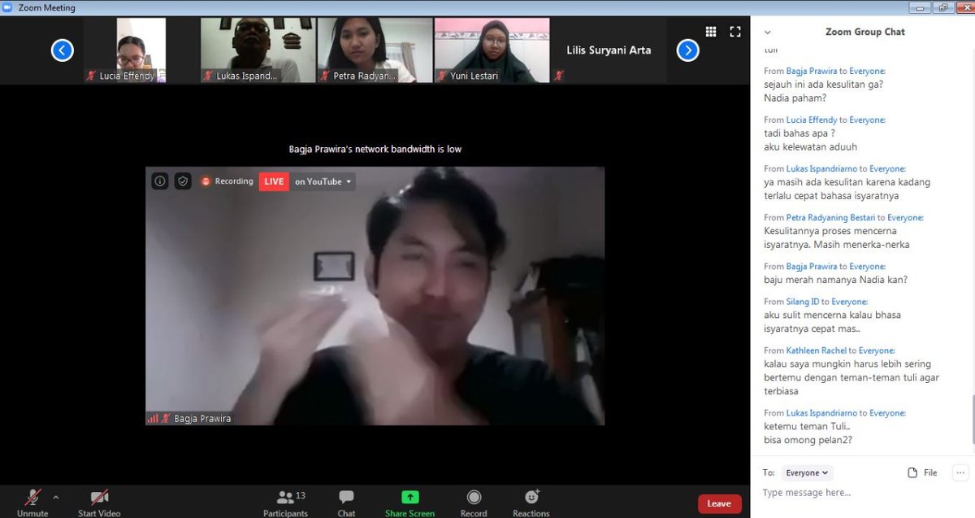
Task: Open the Participants panel
Action: [x=285, y=503]
